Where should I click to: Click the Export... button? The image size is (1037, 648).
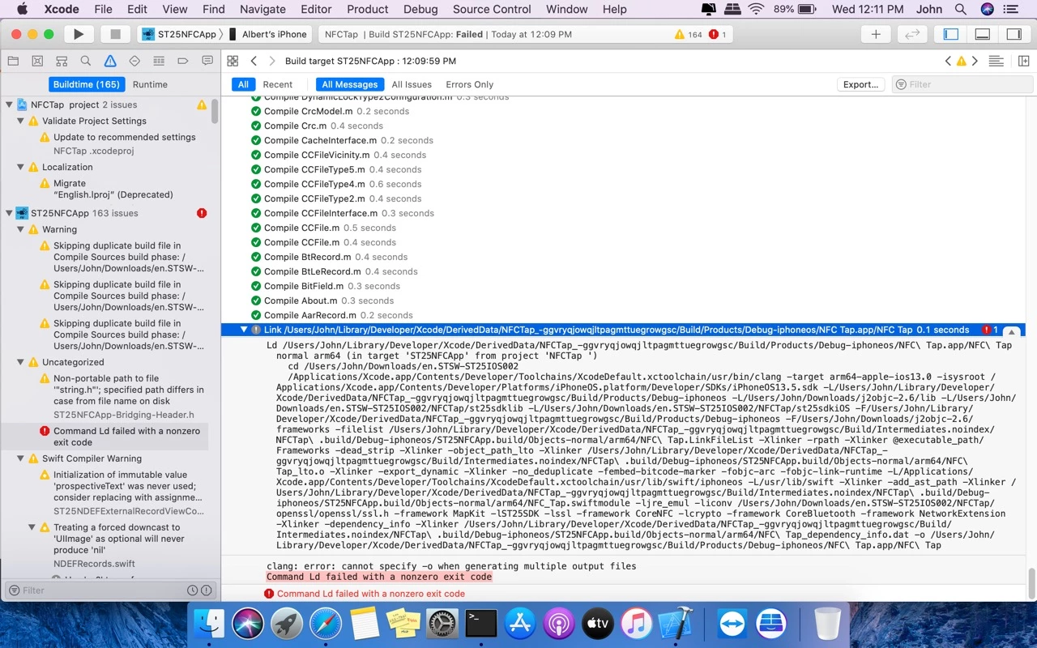tap(860, 84)
